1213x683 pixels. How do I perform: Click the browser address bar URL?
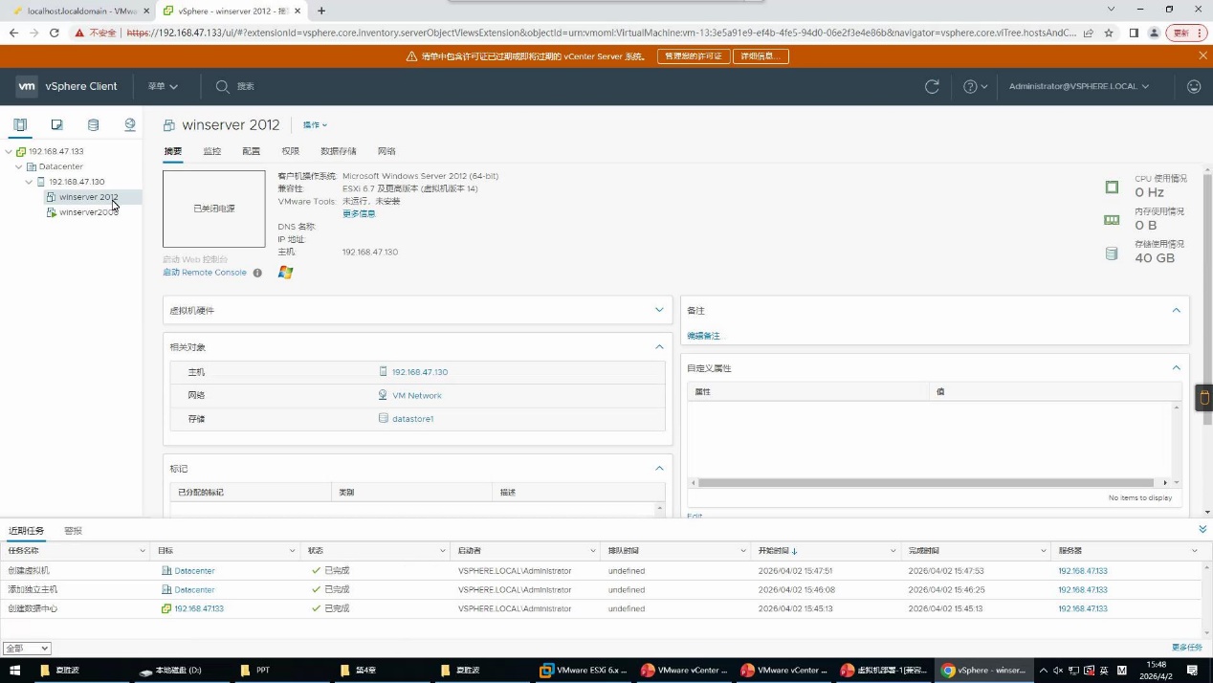(603, 32)
